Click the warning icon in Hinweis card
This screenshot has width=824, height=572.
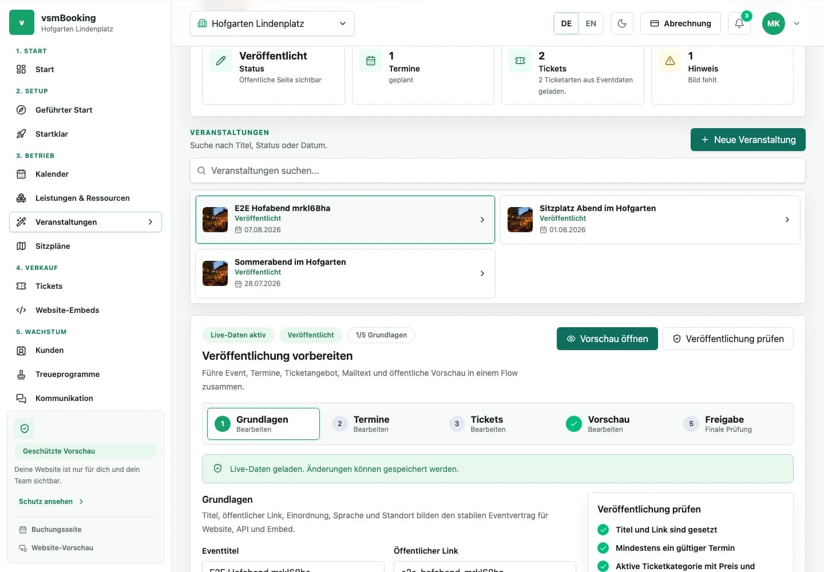pos(670,61)
